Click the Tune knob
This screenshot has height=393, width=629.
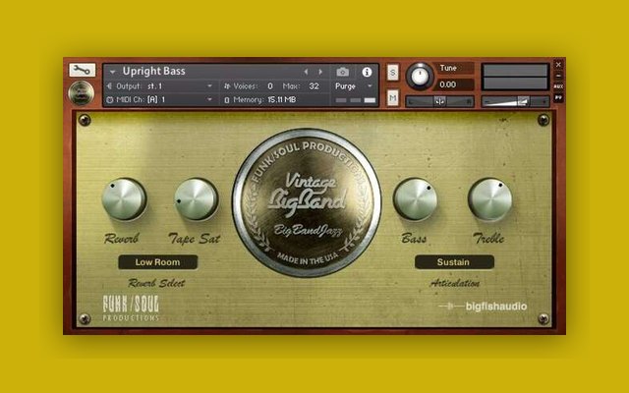[420, 77]
